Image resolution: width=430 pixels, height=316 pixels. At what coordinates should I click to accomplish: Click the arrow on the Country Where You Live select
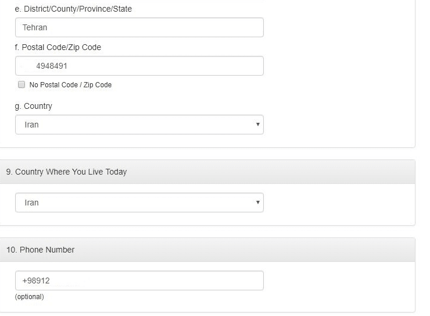[x=258, y=203]
